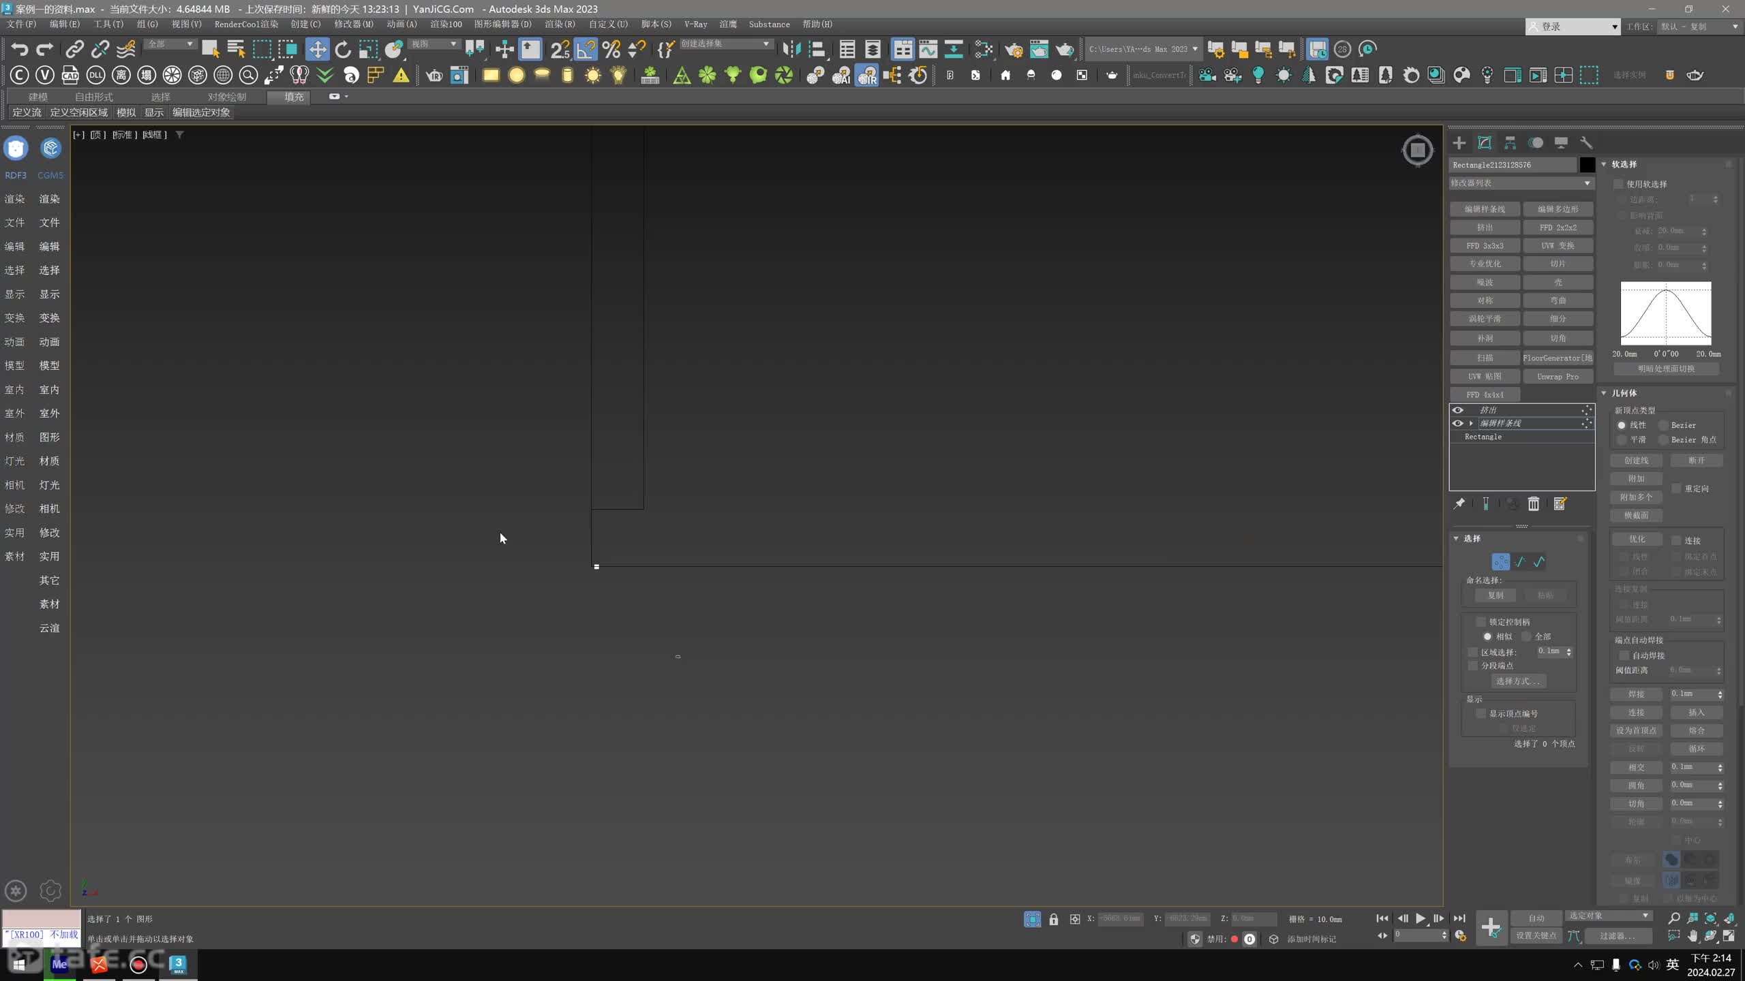Open the Hierarchy command panel tab
Screen dimensions: 1745x981
click(1510, 142)
